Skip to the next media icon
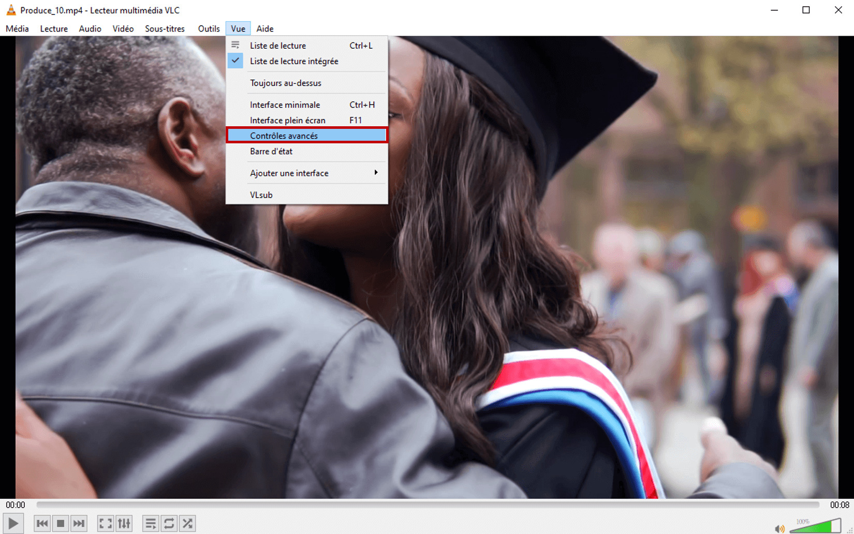This screenshot has height=534, width=854. [x=79, y=523]
